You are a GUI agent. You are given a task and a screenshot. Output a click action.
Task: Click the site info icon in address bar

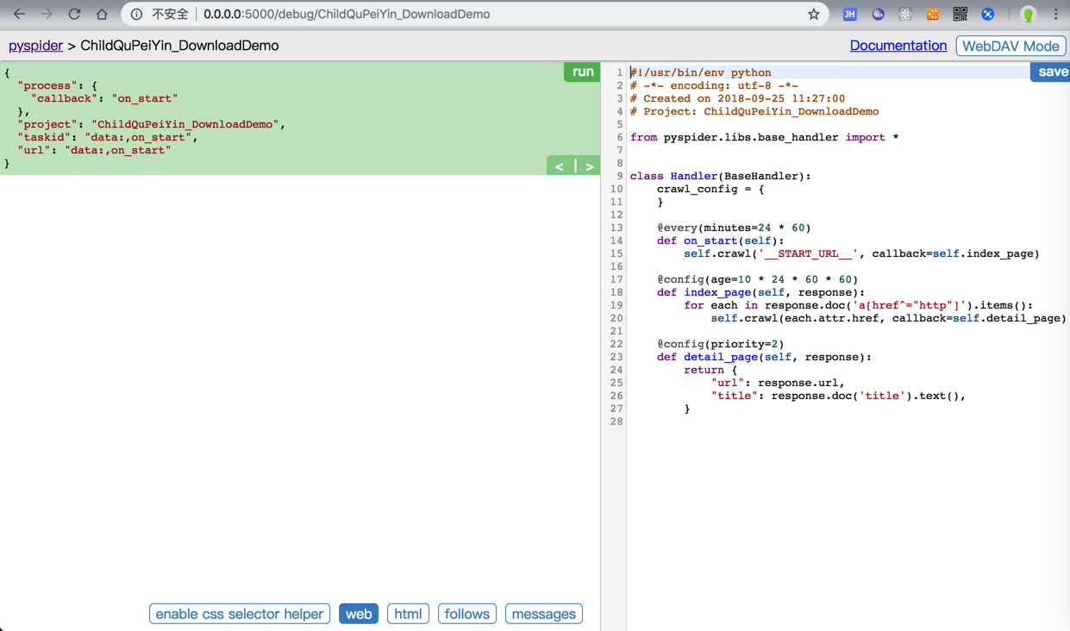(136, 14)
